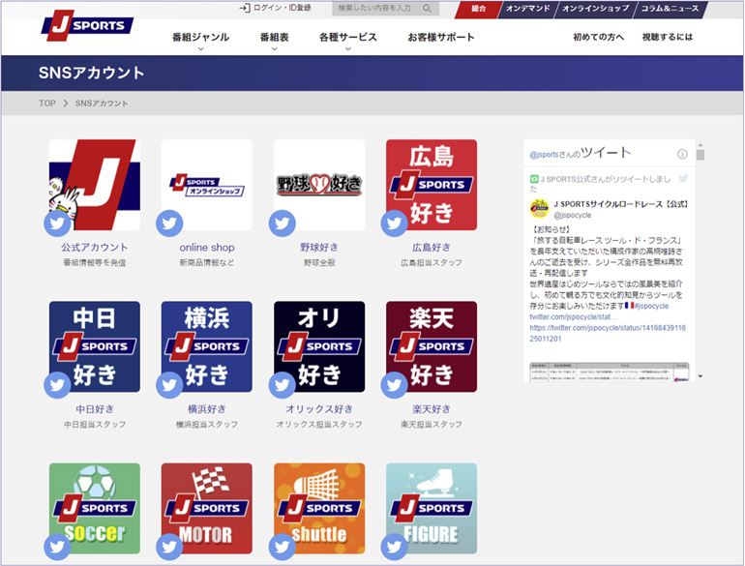
Task: Select the オンラインショップ tab
Action: tap(595, 9)
